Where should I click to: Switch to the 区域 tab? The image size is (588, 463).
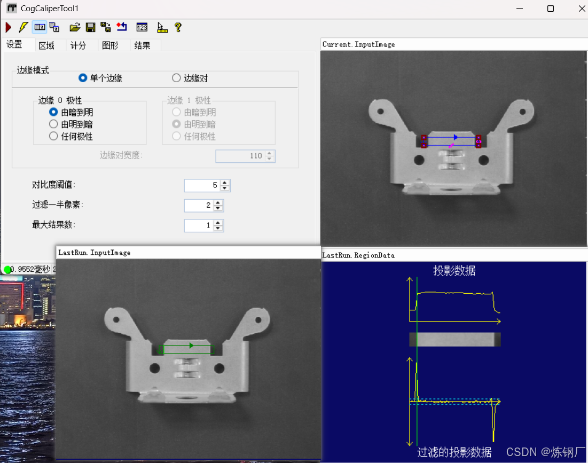click(46, 45)
